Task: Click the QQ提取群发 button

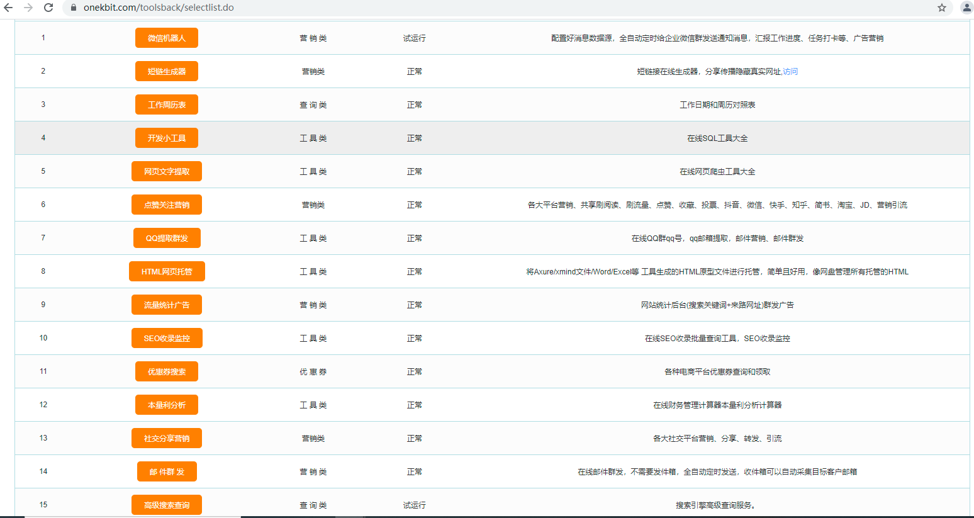Action: (167, 237)
